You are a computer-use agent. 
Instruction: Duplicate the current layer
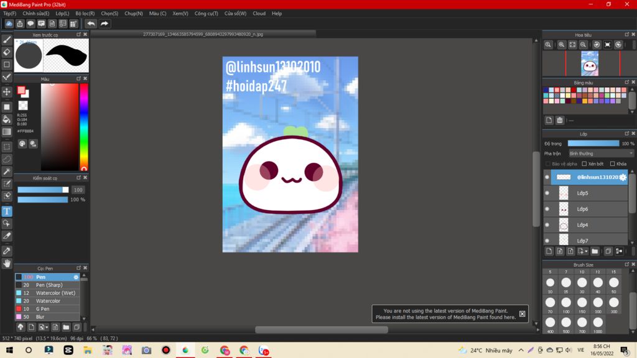(608, 251)
